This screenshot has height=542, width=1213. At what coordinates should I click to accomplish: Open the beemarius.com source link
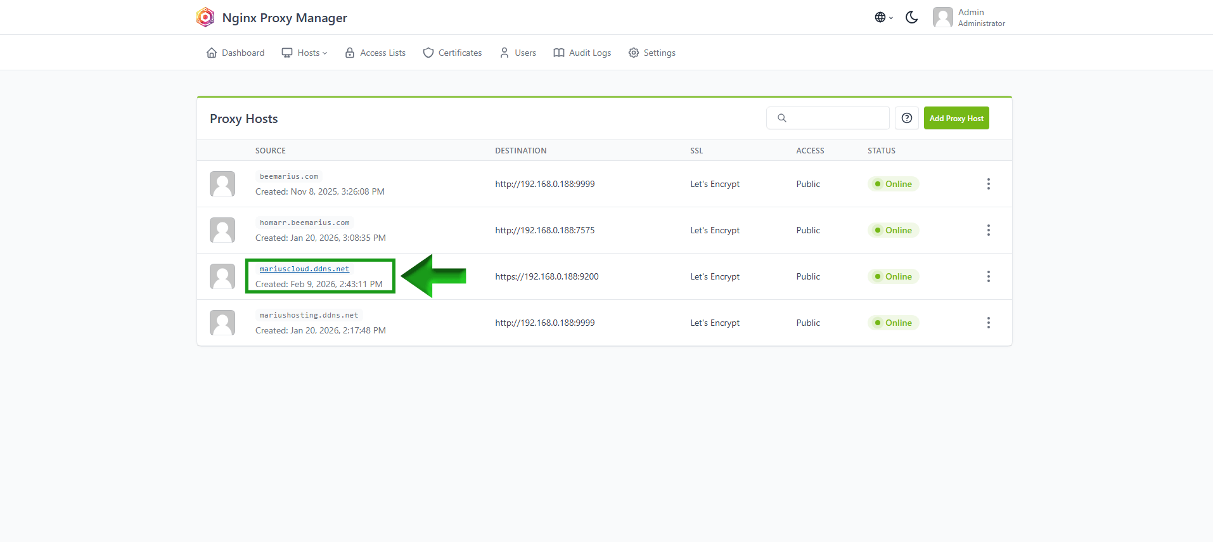pos(289,176)
